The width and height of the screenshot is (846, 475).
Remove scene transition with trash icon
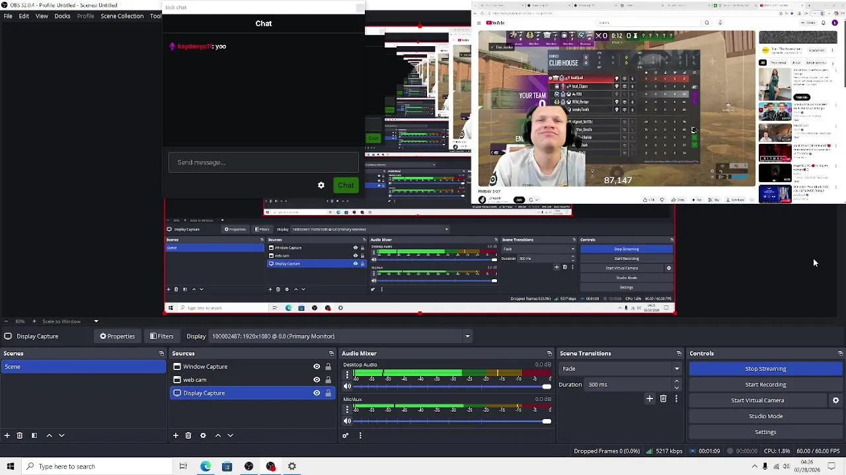pyautogui.click(x=663, y=398)
